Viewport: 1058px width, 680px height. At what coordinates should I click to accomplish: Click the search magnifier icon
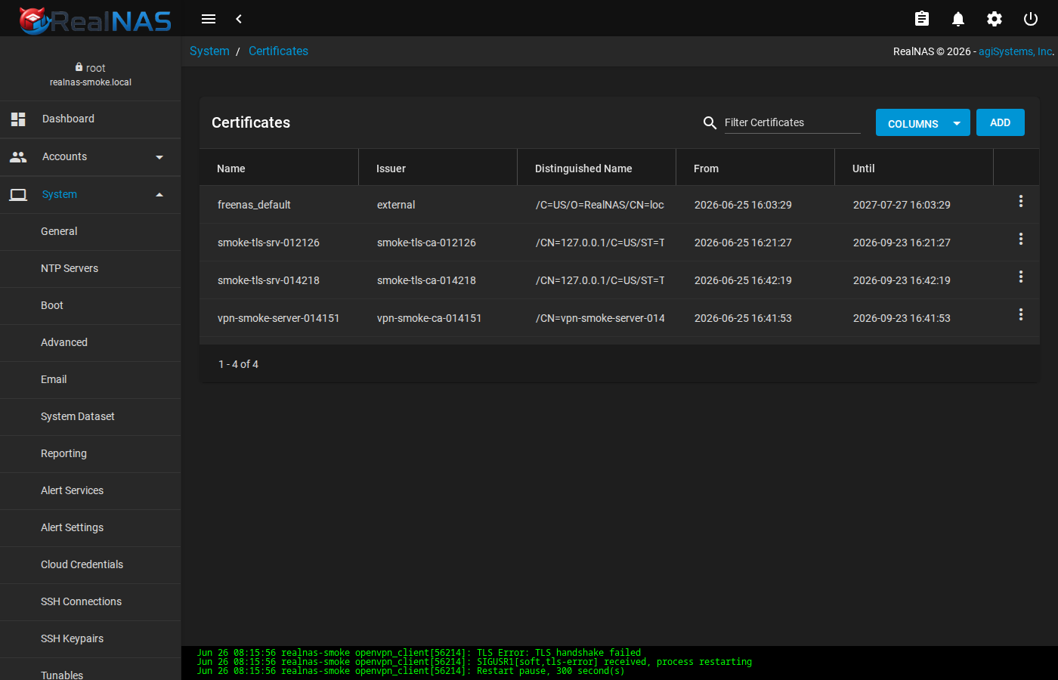point(710,122)
